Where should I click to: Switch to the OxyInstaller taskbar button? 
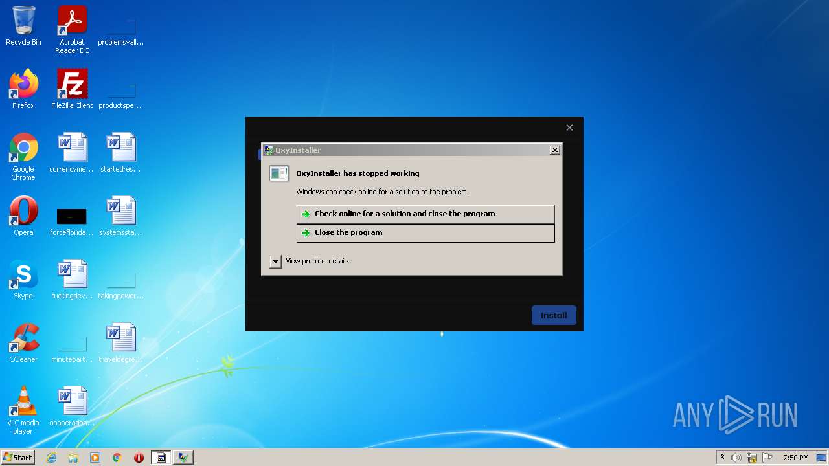tap(183, 458)
